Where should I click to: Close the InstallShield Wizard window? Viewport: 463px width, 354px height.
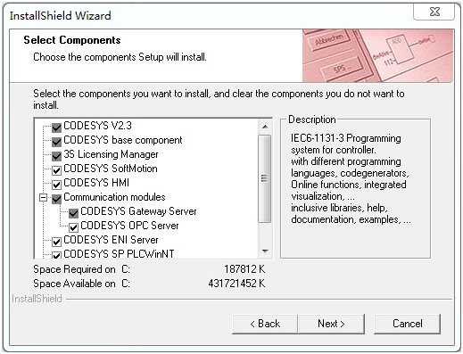click(434, 12)
